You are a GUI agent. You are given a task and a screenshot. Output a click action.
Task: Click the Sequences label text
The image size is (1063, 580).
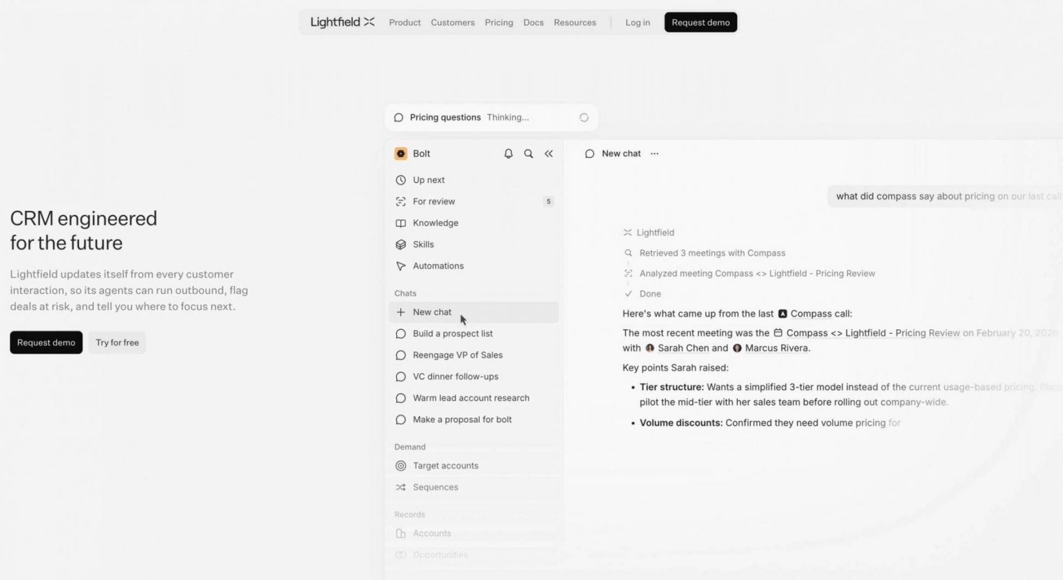coord(436,487)
